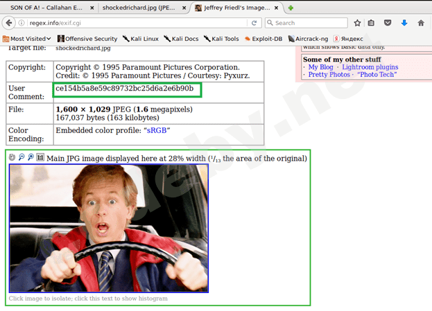This screenshot has height=311, width=432.
Task: Switch to the shockedrichard.jpg tab
Action: click(x=139, y=8)
